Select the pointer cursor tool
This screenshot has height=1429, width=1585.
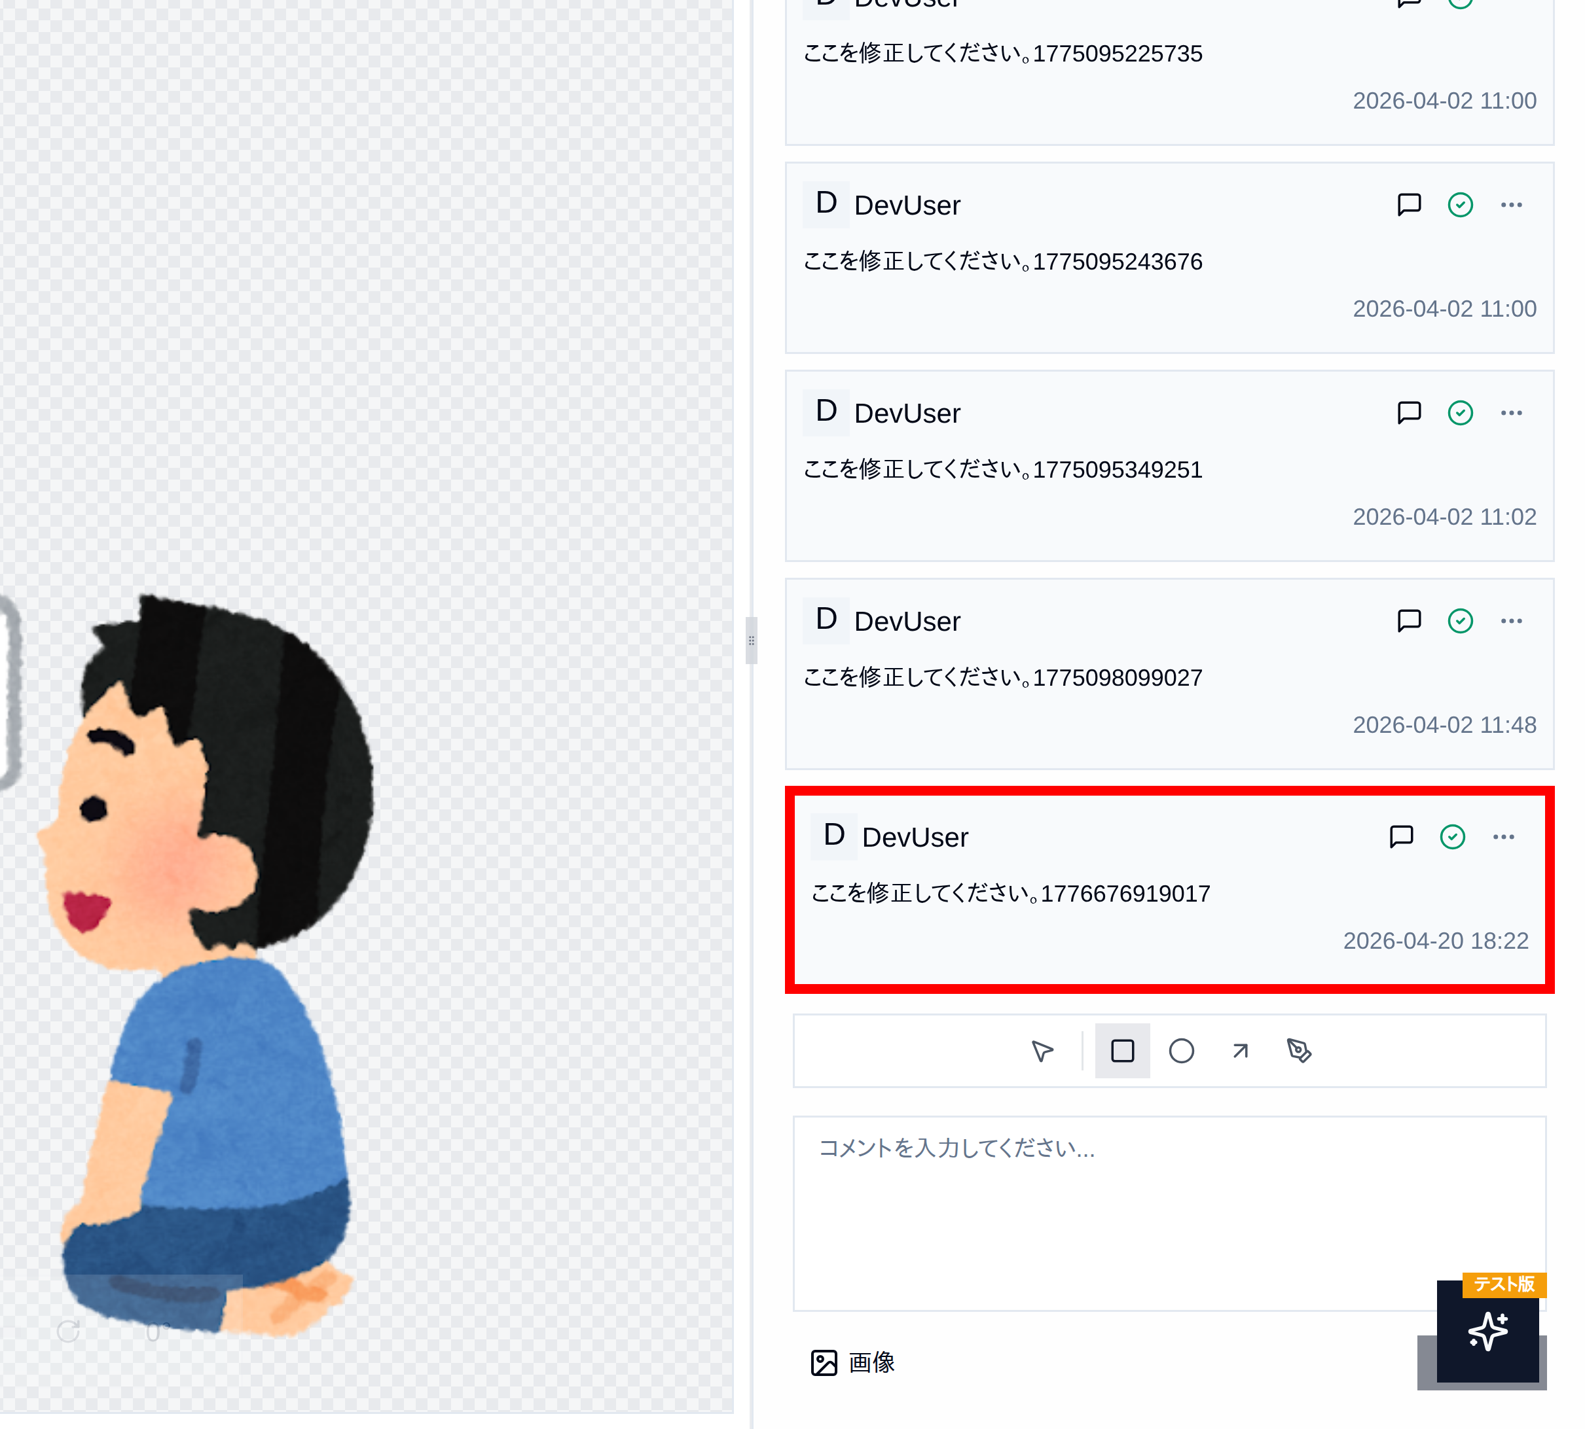(1042, 1051)
